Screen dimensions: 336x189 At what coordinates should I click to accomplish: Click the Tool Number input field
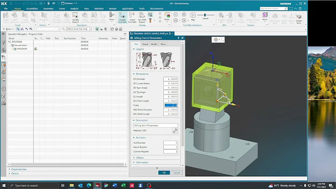pos(171,143)
